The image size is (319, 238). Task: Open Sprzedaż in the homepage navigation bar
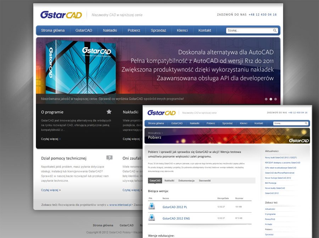158,30
